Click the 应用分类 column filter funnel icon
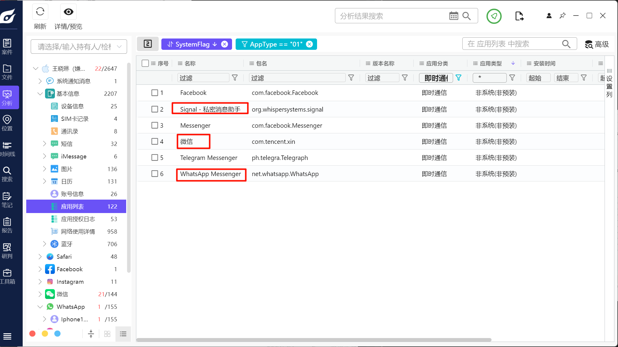The width and height of the screenshot is (618, 347). (458, 78)
